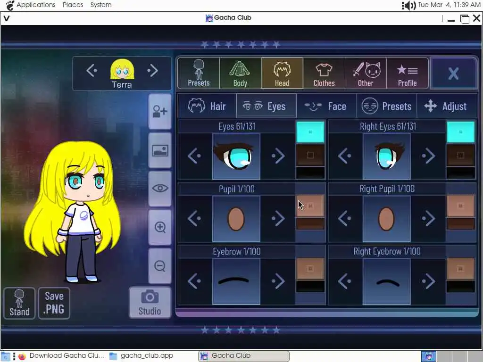483x362 pixels.
Task: Pick the cyan Right Eyes color swatch
Action: point(460,132)
